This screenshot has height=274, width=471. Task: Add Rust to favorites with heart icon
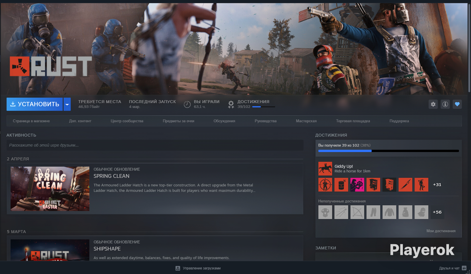click(457, 104)
